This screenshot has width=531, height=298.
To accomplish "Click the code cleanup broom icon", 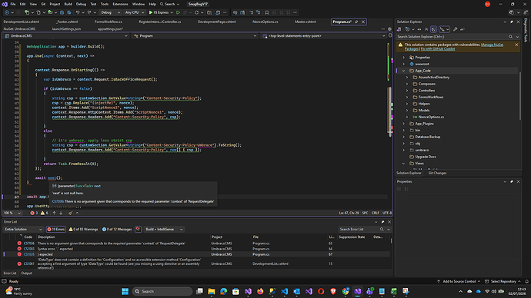I will click(71, 214).
